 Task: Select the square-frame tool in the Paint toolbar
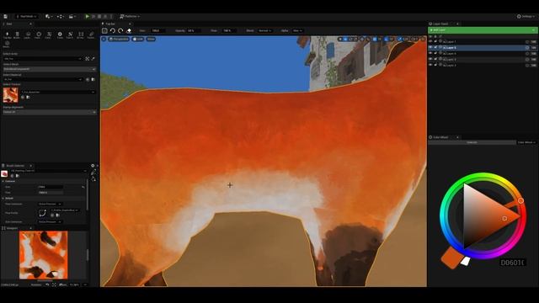(81, 35)
